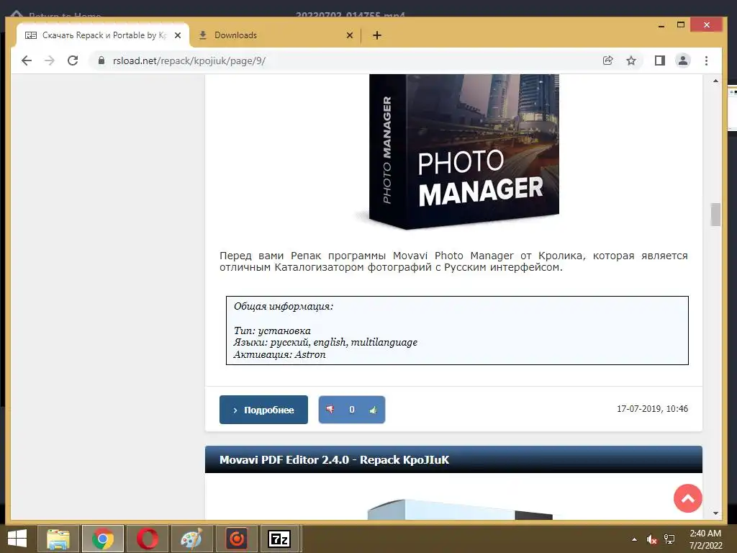737x553 pixels.
Task: Click the rating count 0
Action: coord(351,410)
